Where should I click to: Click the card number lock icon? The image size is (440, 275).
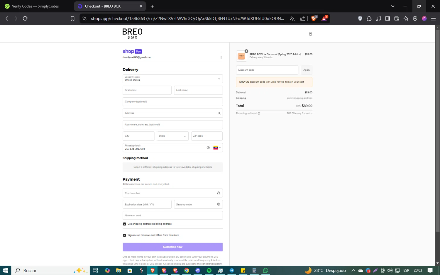219,193
